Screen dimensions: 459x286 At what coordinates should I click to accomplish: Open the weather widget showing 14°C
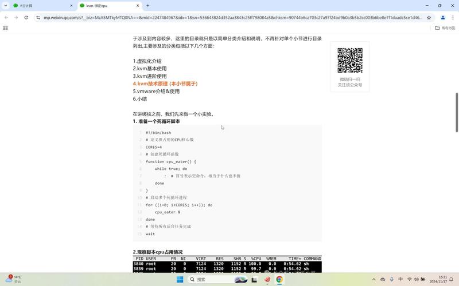(13, 279)
